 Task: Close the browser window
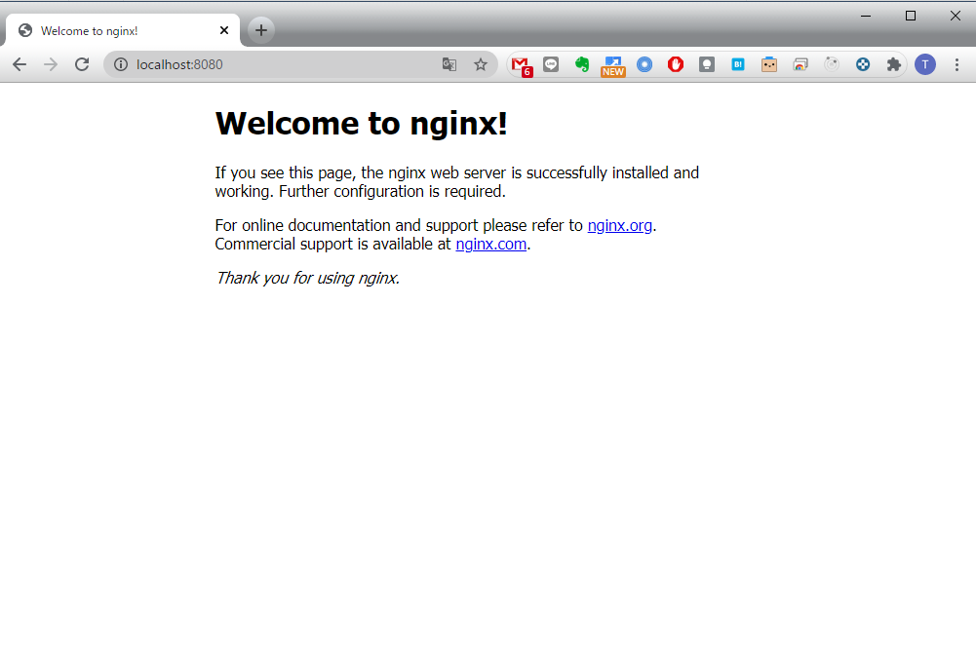click(955, 16)
